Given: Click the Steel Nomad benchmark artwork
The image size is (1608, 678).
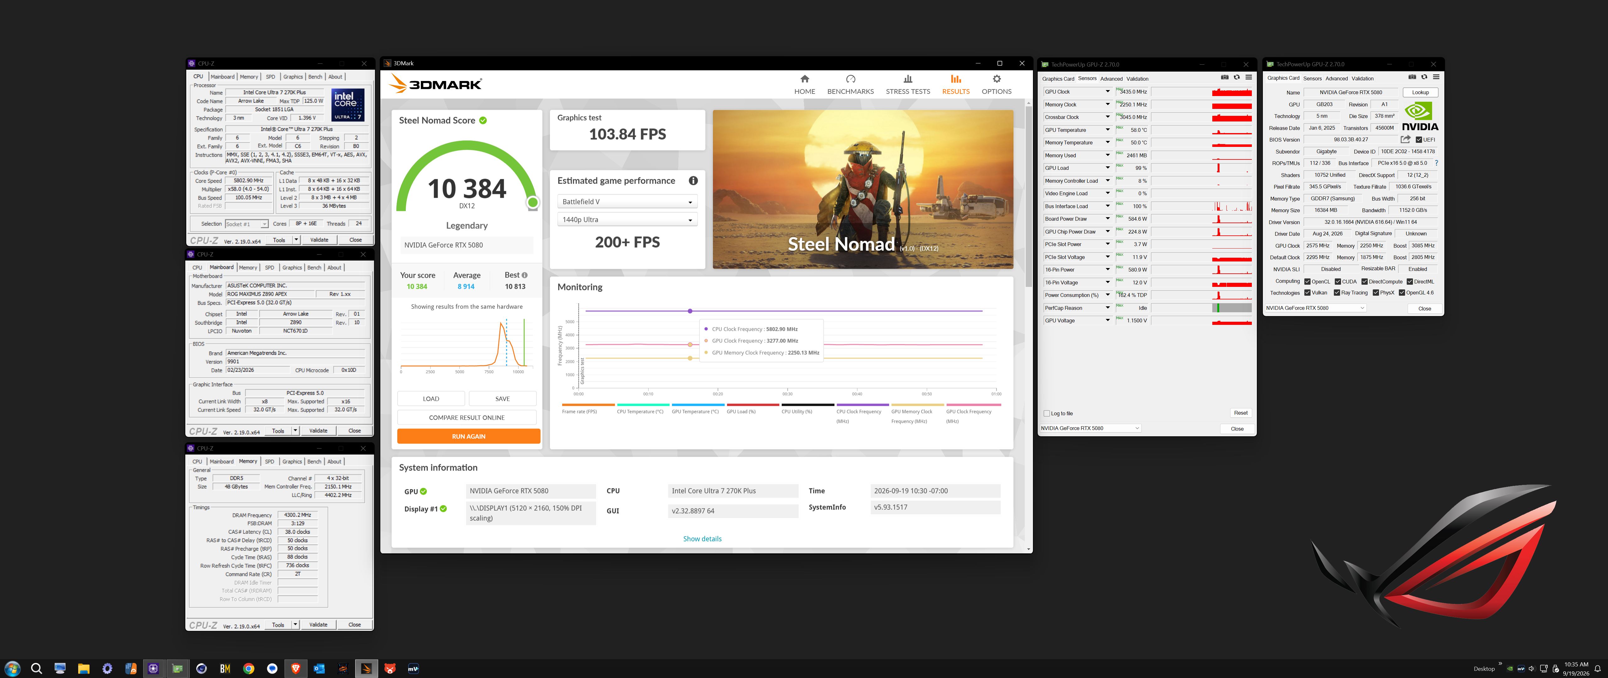Looking at the screenshot, I should 863,190.
